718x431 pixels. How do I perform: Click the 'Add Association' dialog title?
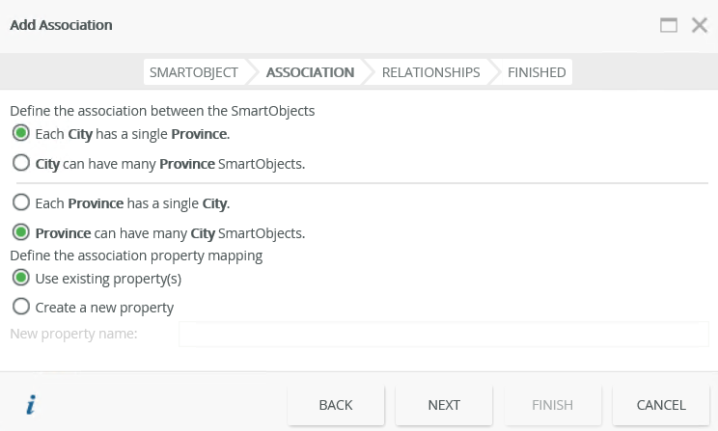click(61, 25)
